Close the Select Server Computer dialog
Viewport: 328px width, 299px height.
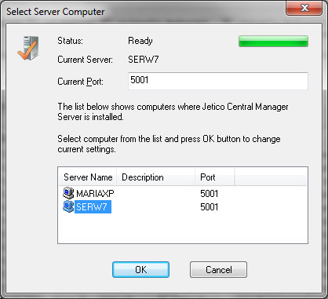point(304,8)
